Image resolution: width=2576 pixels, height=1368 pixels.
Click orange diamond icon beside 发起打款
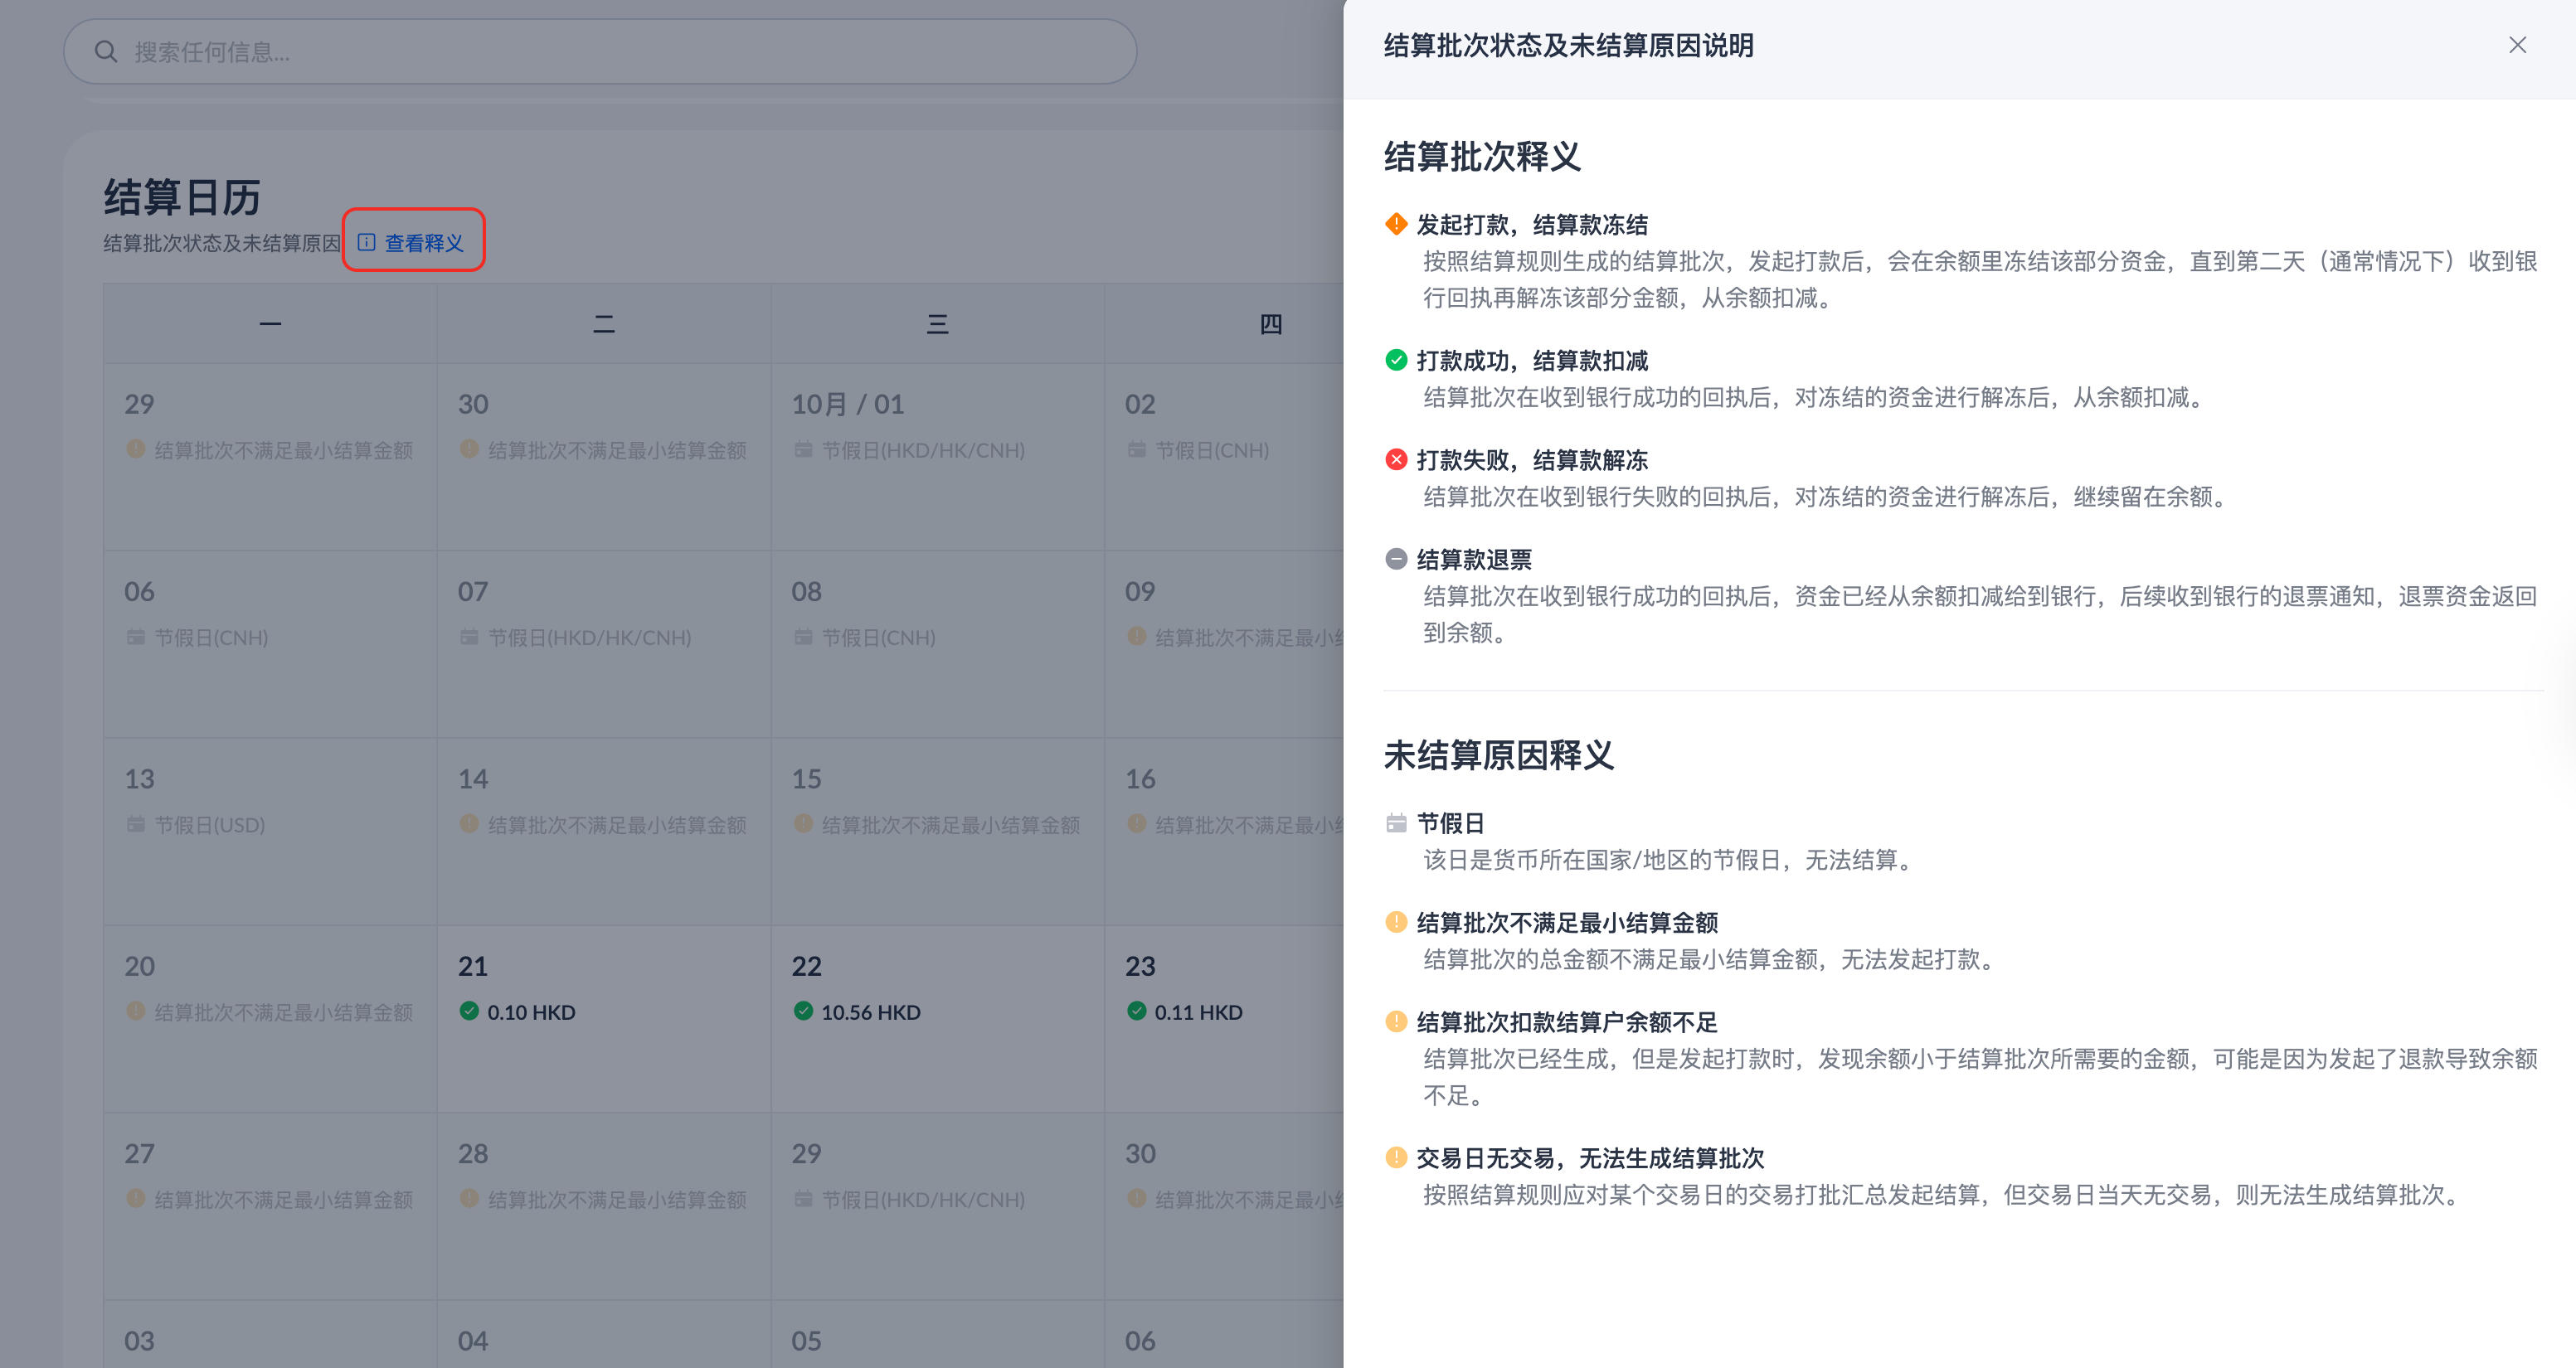coord(1396,224)
